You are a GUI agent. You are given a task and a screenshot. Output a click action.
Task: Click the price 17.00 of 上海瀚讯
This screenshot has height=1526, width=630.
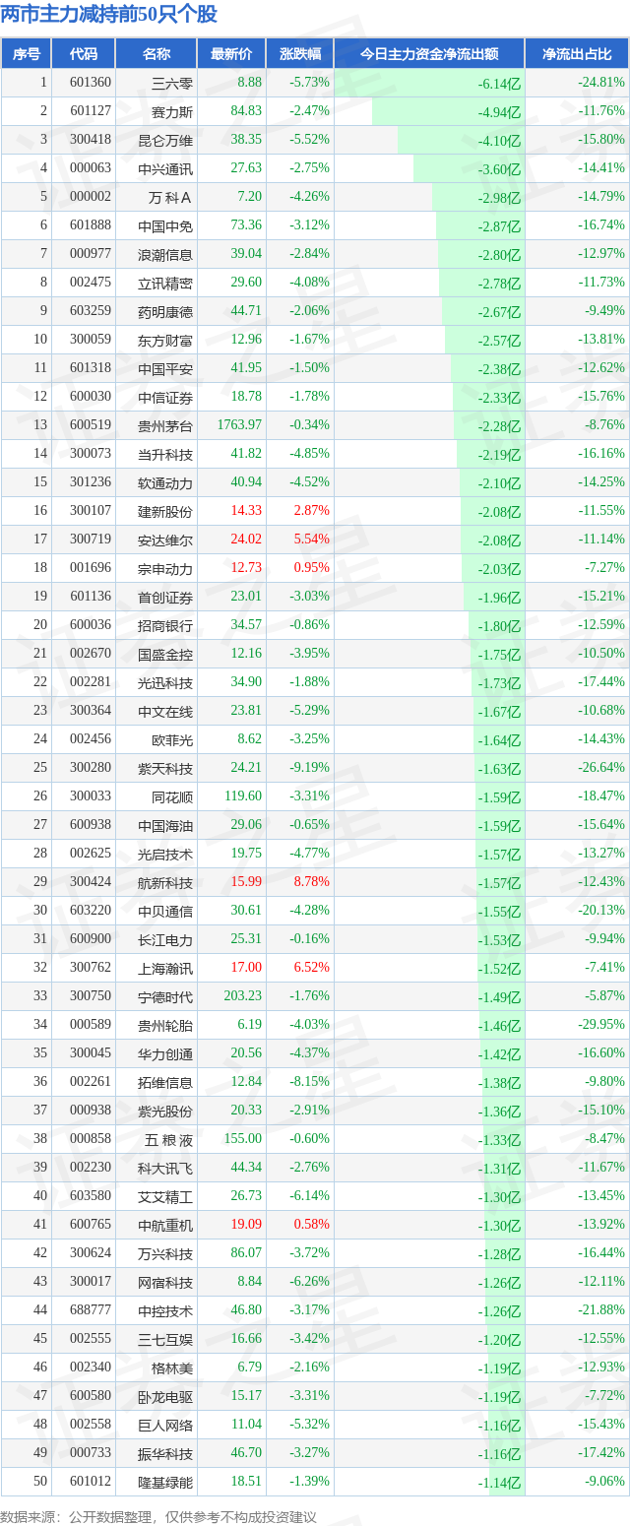[x=246, y=968]
